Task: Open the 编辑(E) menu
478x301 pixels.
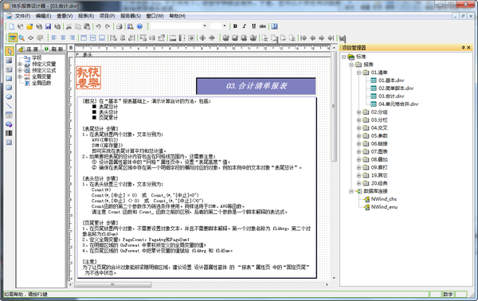Action: pyautogui.click(x=43, y=16)
